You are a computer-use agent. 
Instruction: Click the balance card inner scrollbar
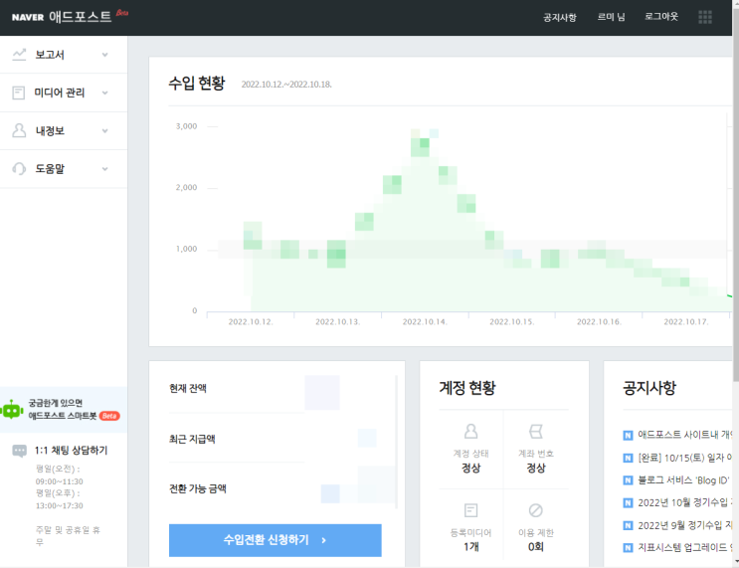click(x=397, y=442)
